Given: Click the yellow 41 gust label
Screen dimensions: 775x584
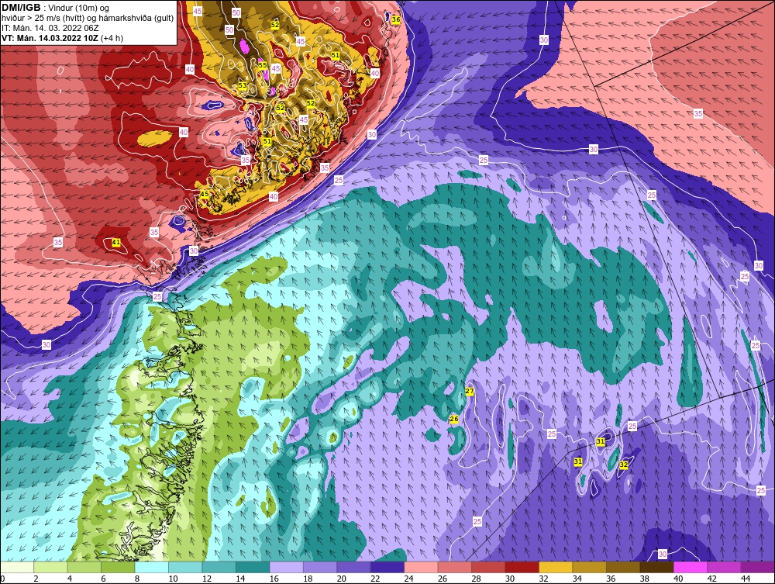Looking at the screenshot, I should (x=116, y=242).
